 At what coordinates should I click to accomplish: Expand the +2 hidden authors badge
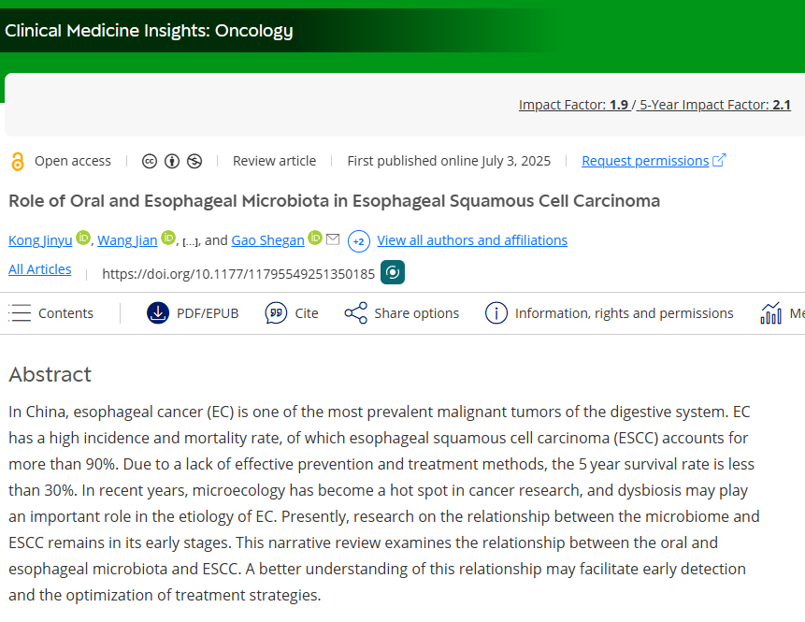tap(358, 241)
